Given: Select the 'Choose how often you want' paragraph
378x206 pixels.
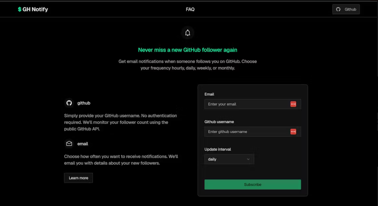Looking at the screenshot, I should tap(121, 160).
